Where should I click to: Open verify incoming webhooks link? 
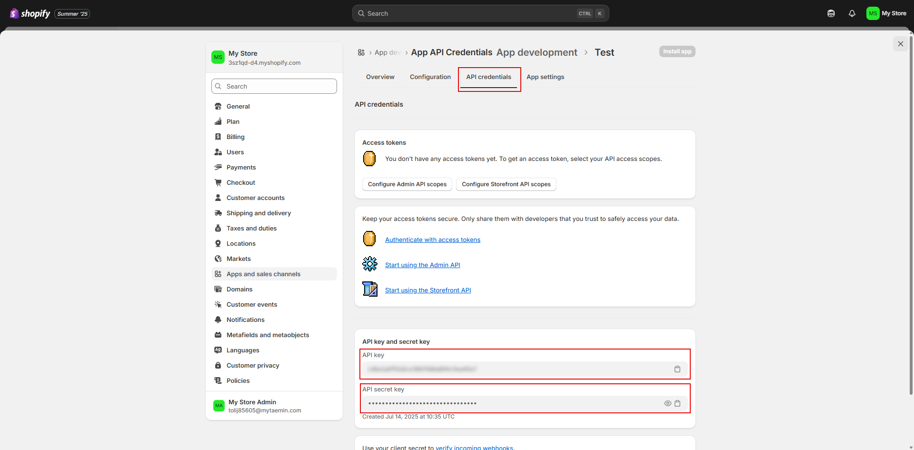pos(474,448)
